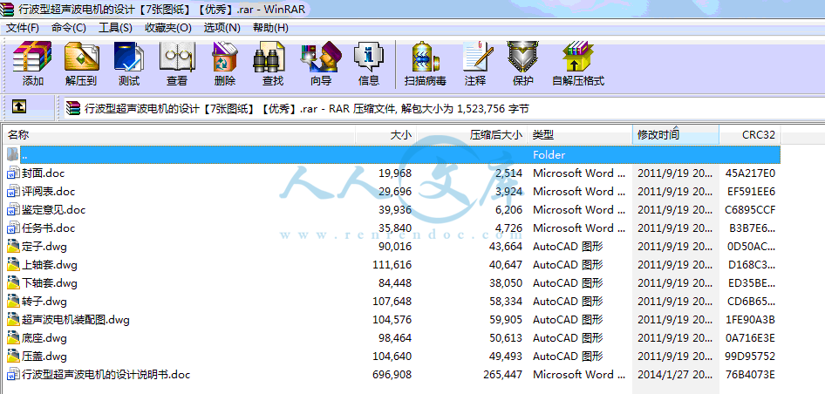Open the 文件(F) menu
This screenshot has width=825, height=394.
point(22,27)
